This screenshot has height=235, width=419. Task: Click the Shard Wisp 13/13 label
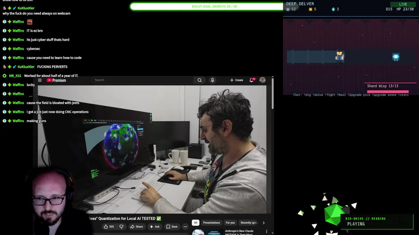tap(383, 86)
